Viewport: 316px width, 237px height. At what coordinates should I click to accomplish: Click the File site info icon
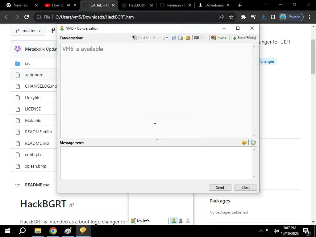pyautogui.click(x=39, y=17)
